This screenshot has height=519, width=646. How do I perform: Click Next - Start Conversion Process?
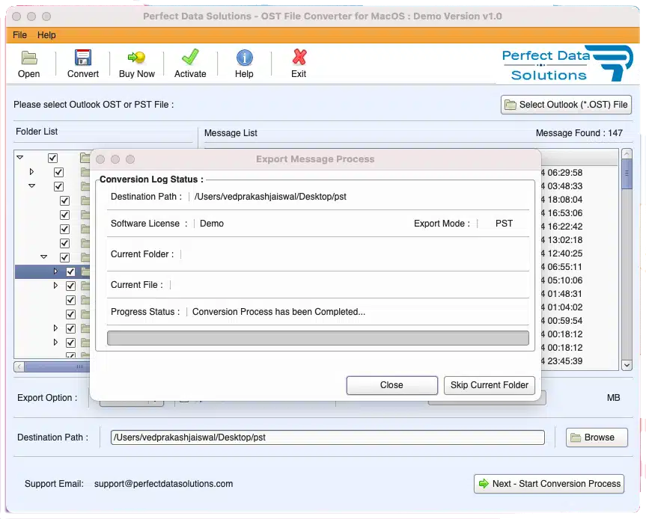(549, 484)
